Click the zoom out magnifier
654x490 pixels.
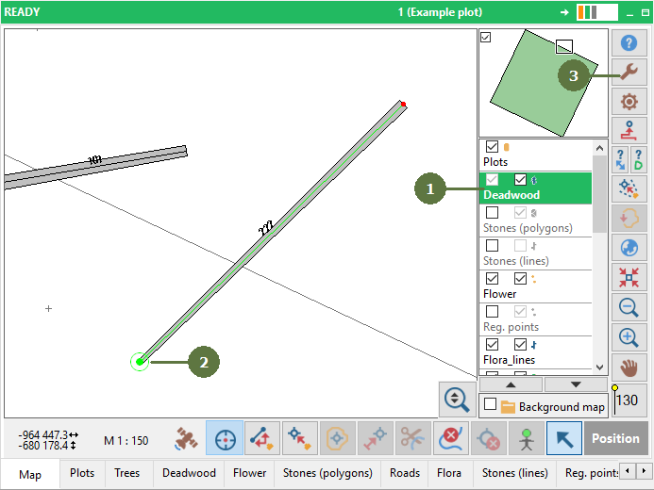pyautogui.click(x=629, y=307)
